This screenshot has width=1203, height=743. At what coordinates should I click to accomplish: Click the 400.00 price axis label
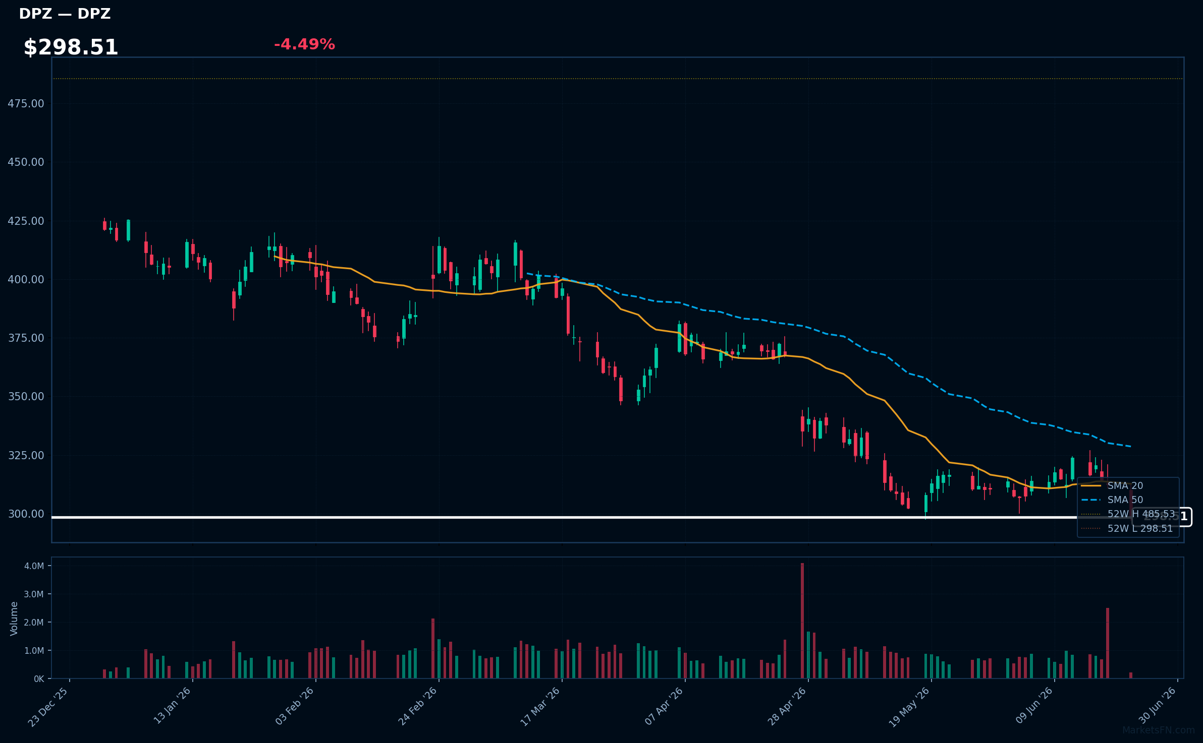pyautogui.click(x=26, y=279)
